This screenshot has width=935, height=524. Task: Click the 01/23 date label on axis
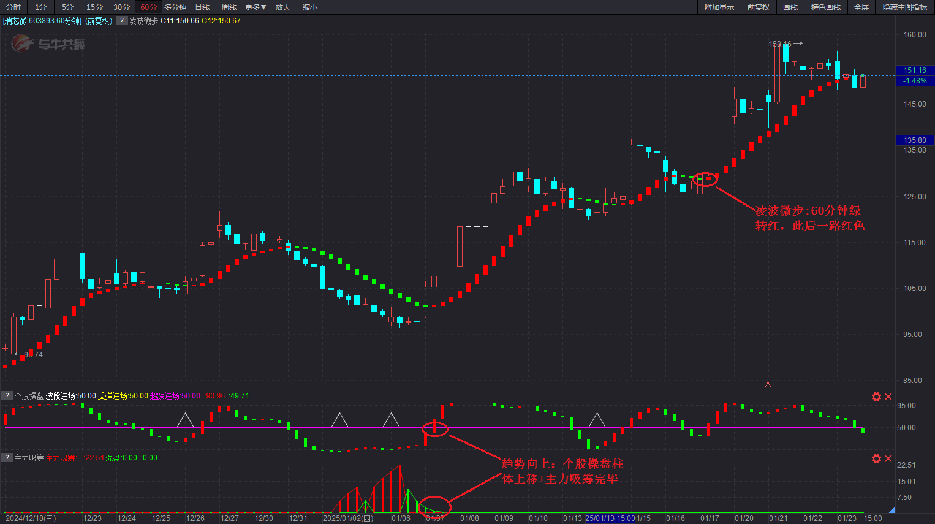tap(847, 518)
